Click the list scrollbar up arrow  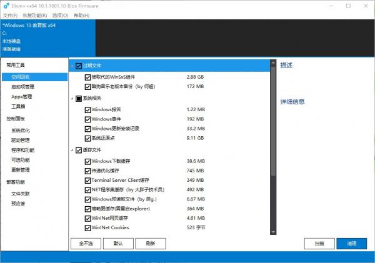(x=273, y=63)
